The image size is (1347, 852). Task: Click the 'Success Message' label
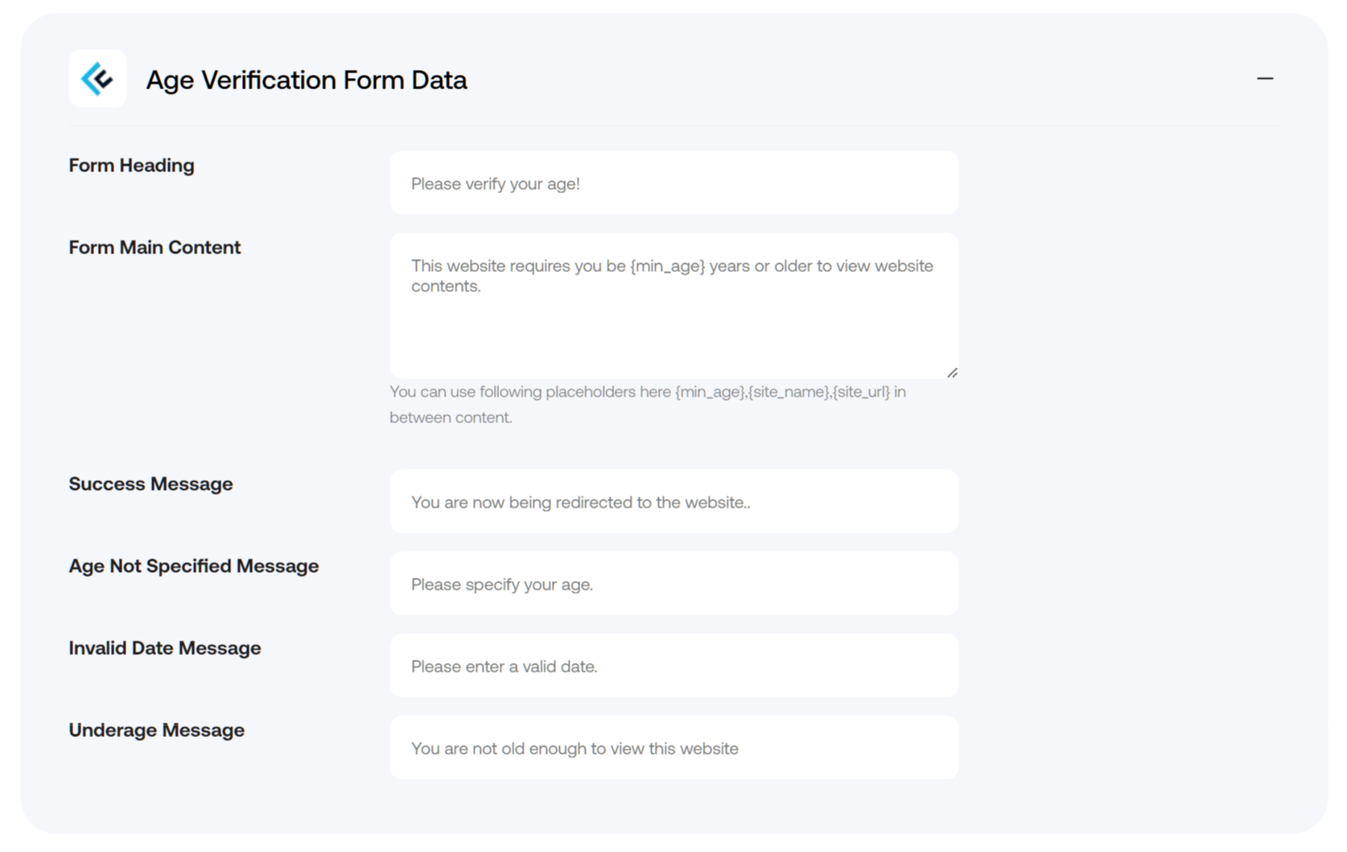[150, 484]
